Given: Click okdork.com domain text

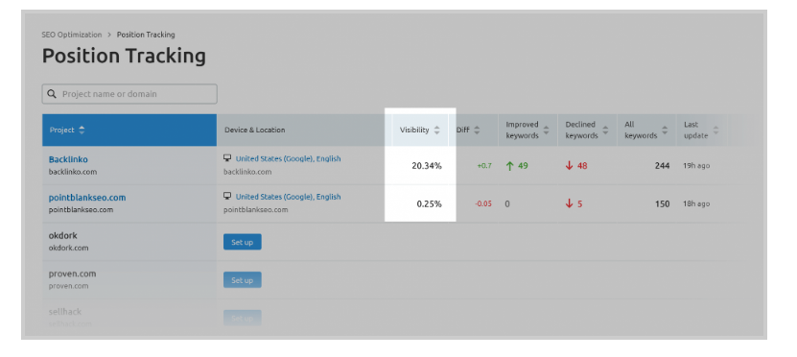Looking at the screenshot, I should click(69, 249).
